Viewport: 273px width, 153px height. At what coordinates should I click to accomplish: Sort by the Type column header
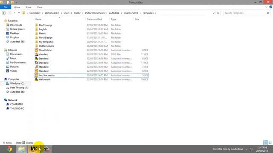pos(113,19)
